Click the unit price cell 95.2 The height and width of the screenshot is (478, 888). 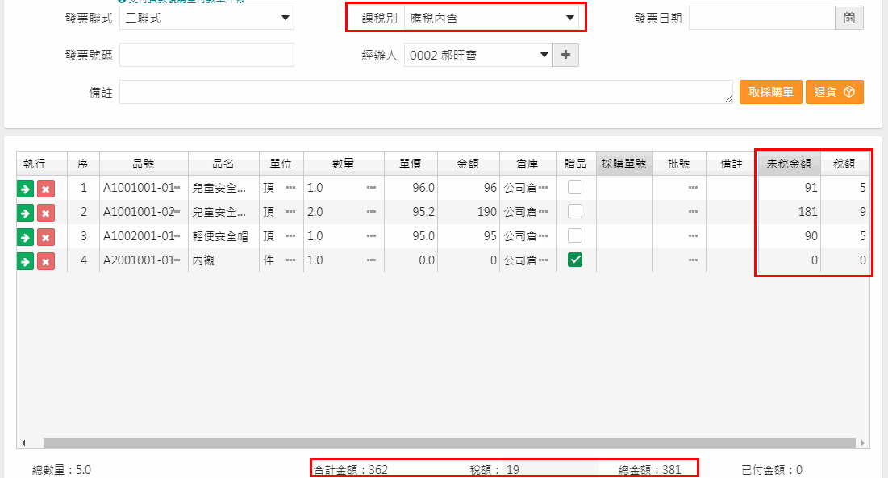(x=411, y=211)
